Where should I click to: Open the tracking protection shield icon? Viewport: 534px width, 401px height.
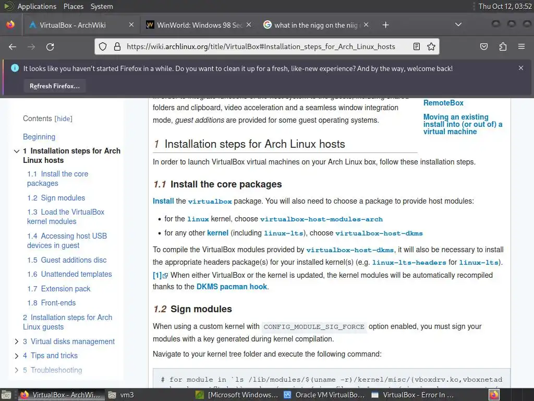coord(103,46)
